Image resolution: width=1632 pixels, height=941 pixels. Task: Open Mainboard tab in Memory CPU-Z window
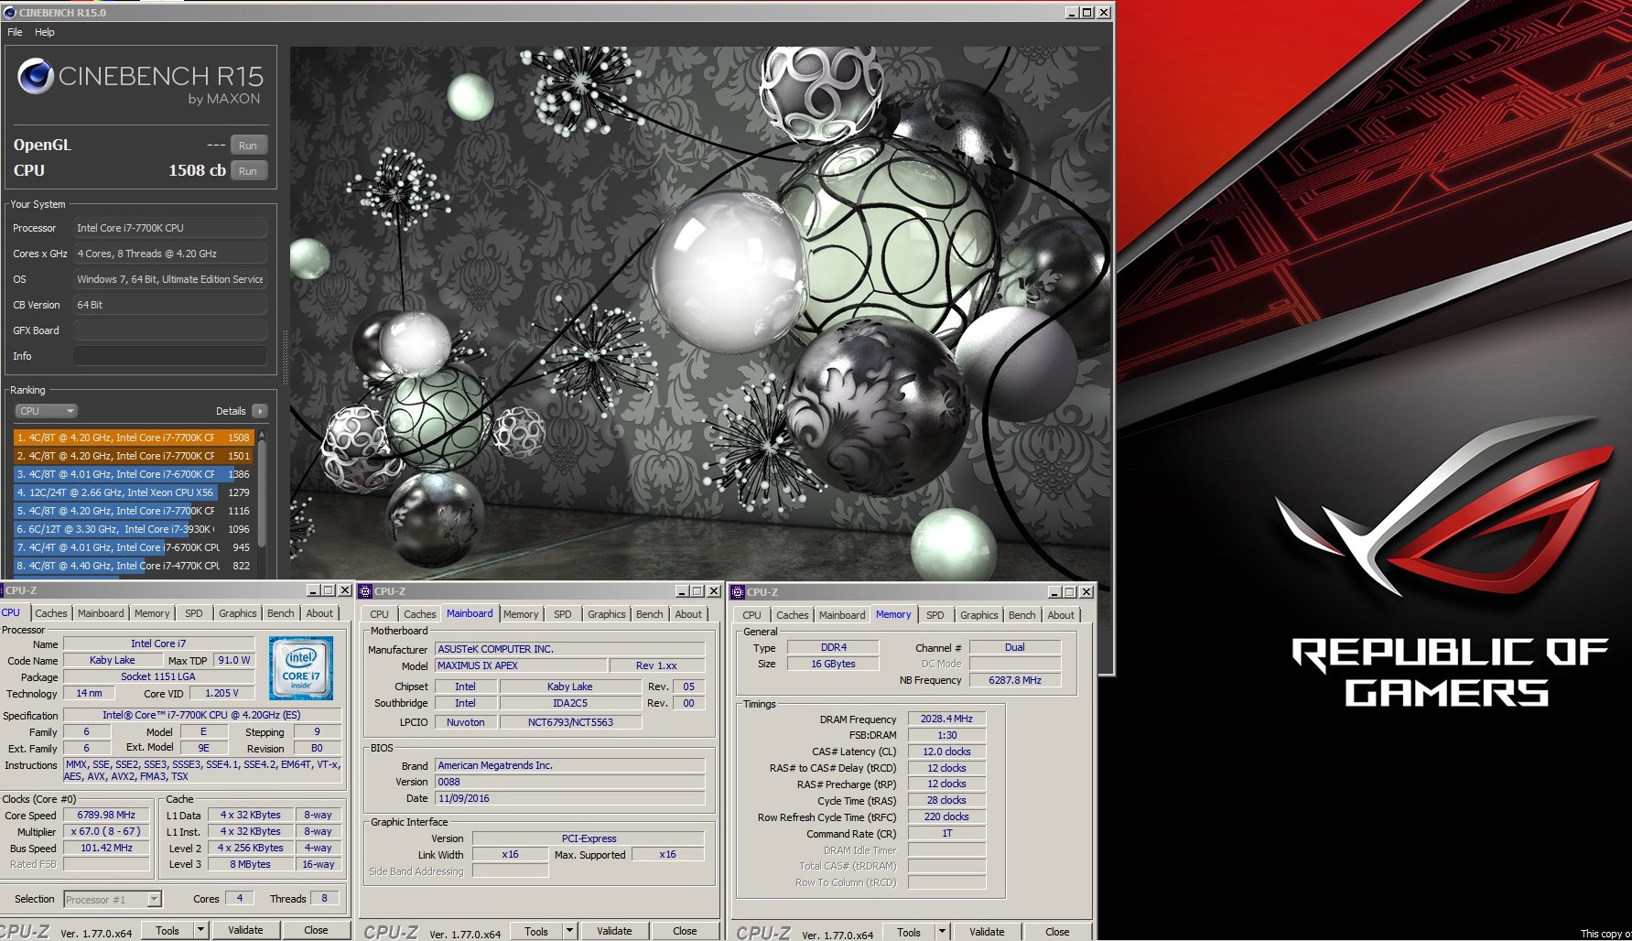842,615
